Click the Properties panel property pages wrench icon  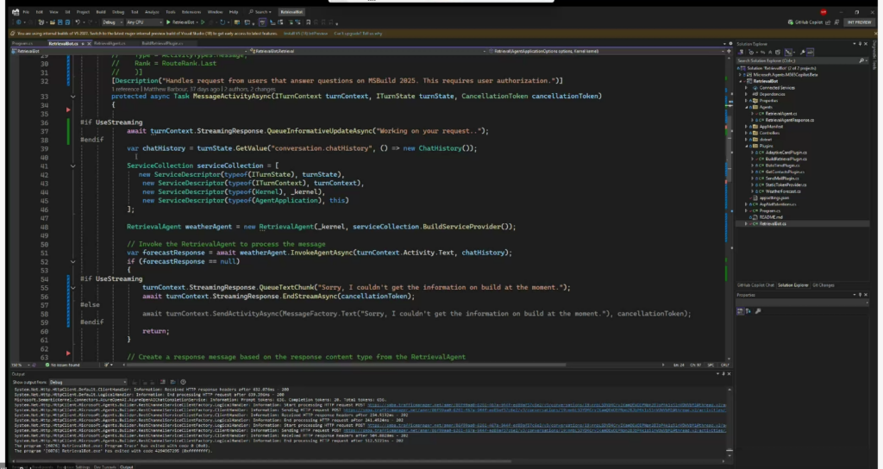pyautogui.click(x=758, y=310)
